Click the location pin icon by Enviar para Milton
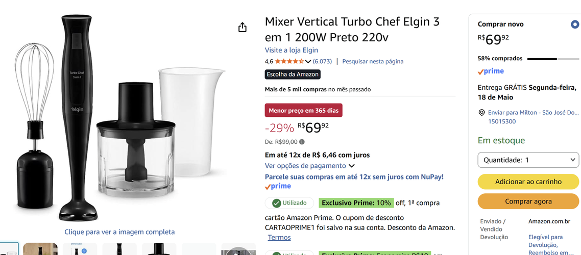Screen dimensions: 581x255 pos(481,113)
